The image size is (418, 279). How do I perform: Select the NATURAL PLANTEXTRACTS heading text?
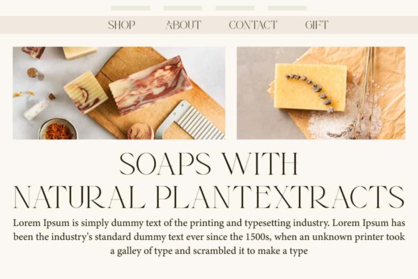(209, 197)
